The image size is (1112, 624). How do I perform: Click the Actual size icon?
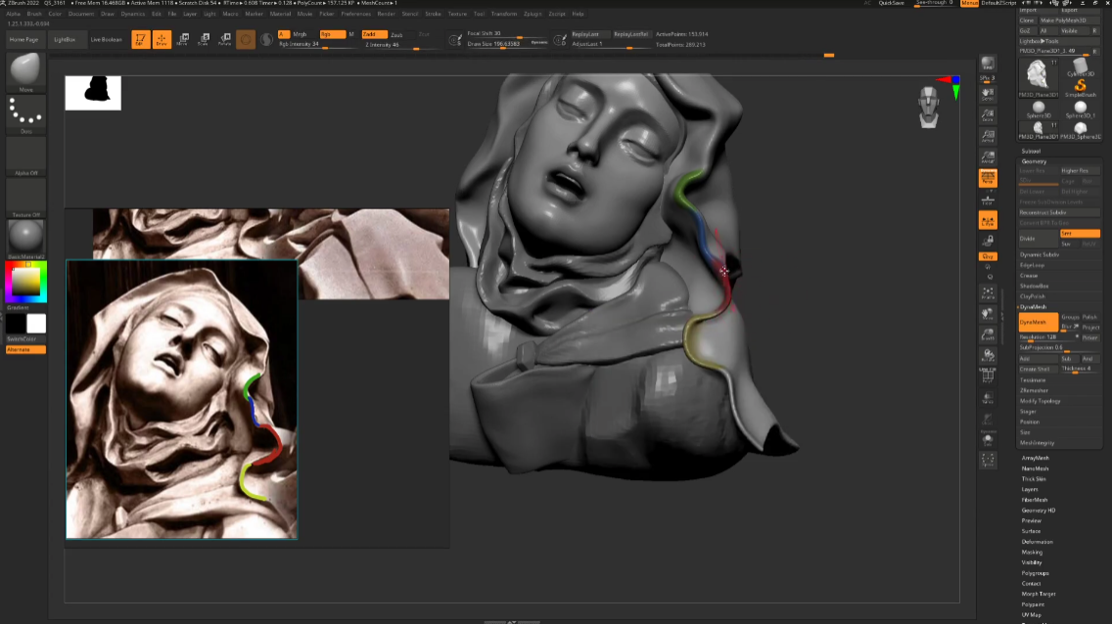[987, 136]
